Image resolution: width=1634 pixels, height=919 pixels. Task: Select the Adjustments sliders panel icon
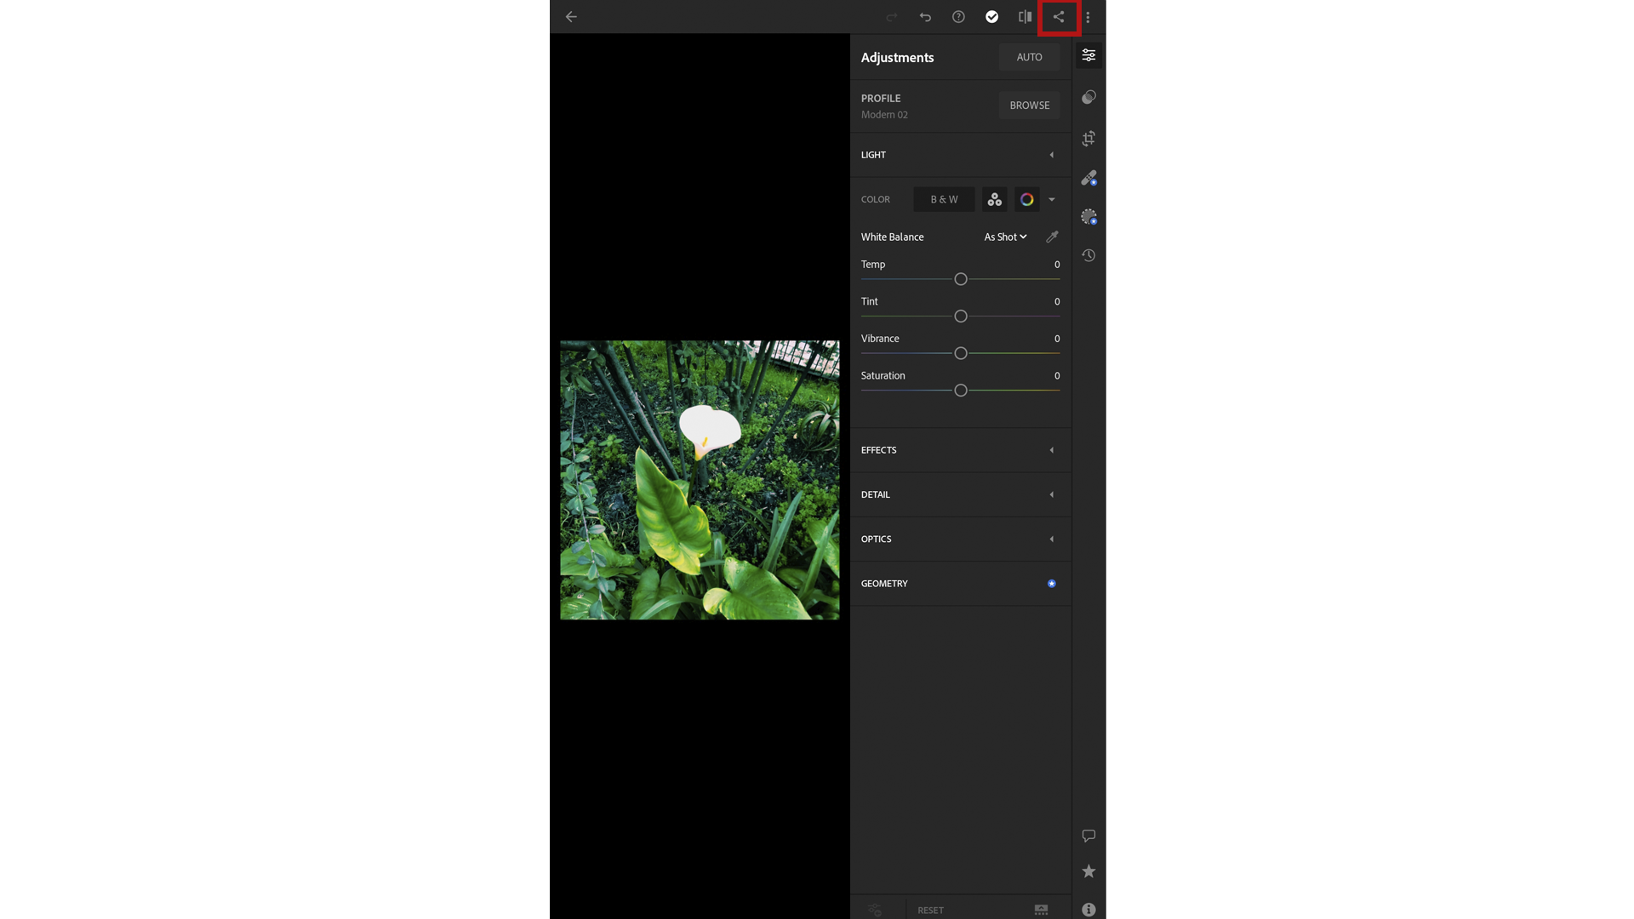[x=1088, y=55]
